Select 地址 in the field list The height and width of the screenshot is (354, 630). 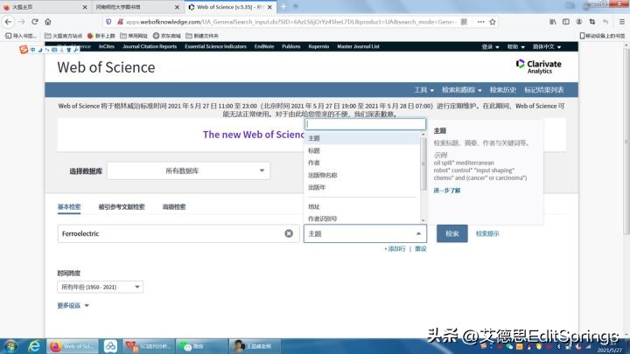[362, 206]
